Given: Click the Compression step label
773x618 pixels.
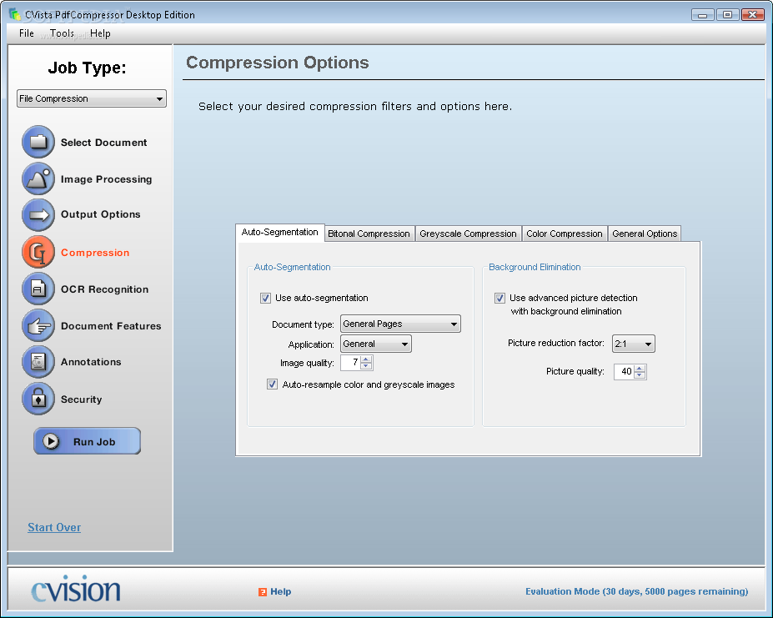Looking at the screenshot, I should 95,253.
